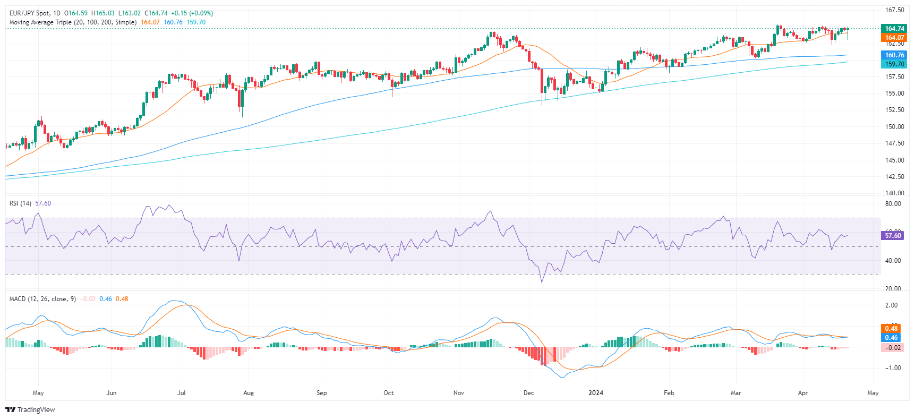Click the teal 159.70 price label
The height and width of the screenshot is (419, 915).
tap(894, 64)
